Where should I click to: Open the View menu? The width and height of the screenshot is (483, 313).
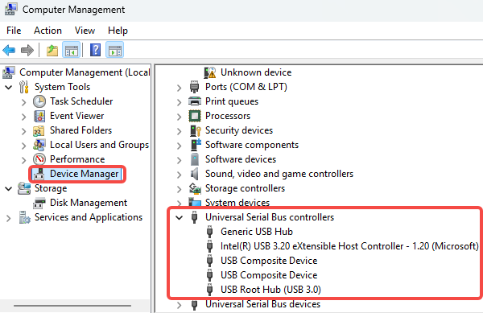point(85,31)
